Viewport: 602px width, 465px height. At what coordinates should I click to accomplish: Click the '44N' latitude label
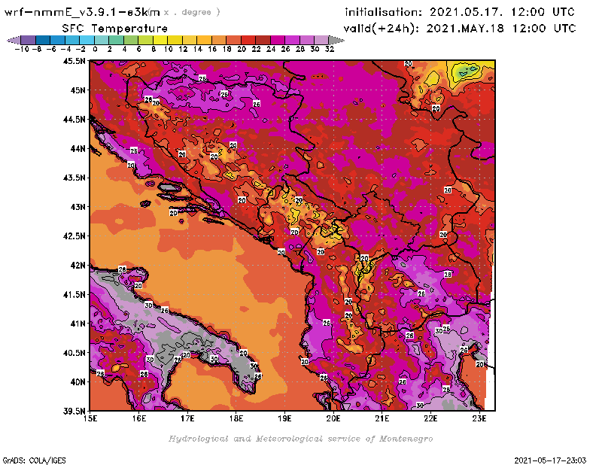78,148
